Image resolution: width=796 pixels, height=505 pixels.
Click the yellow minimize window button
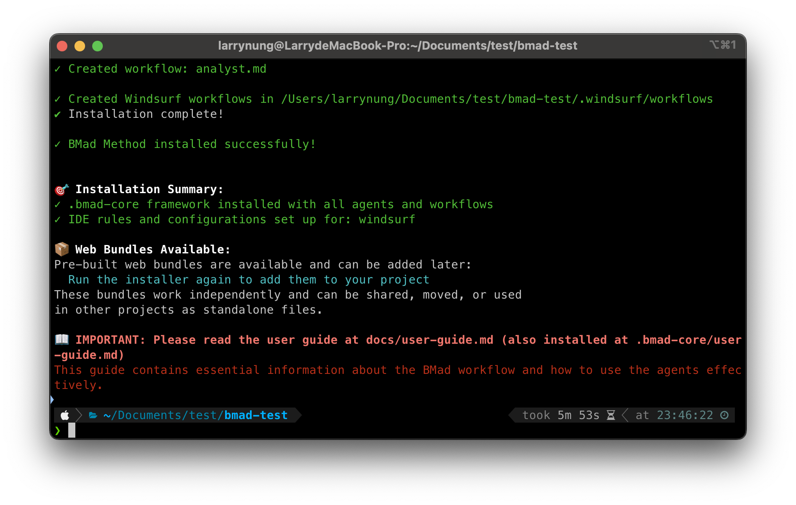coord(80,46)
